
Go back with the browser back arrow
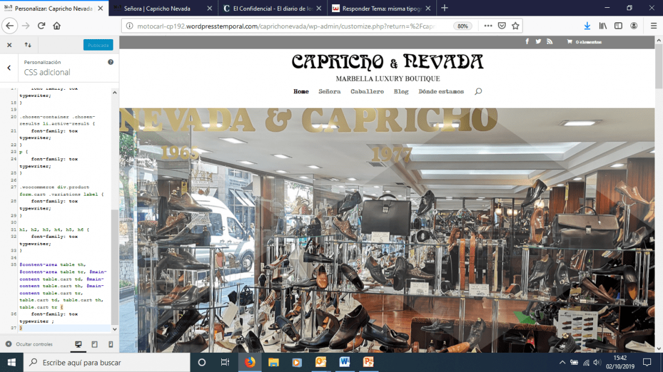tap(10, 26)
